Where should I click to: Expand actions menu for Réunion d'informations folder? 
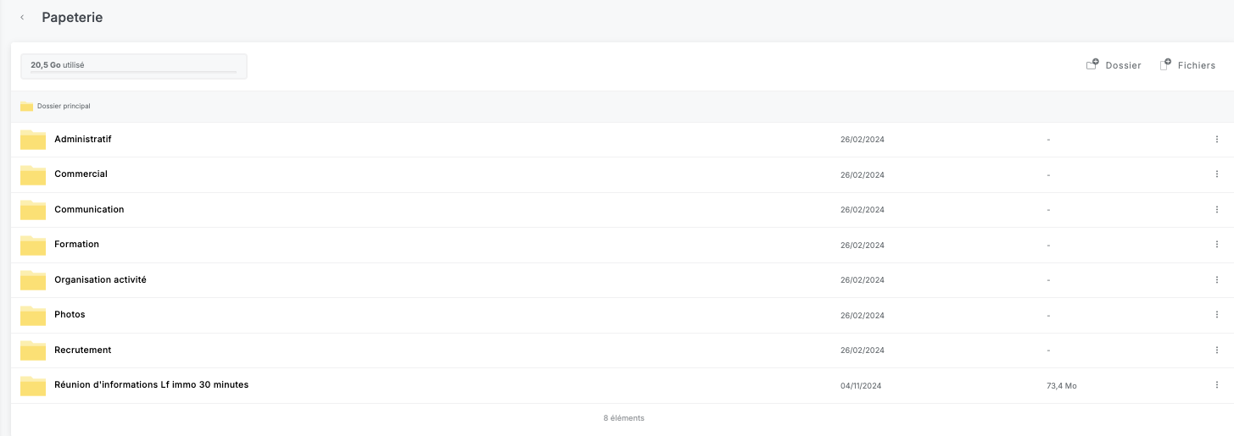(1216, 385)
